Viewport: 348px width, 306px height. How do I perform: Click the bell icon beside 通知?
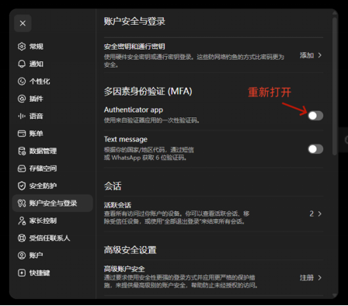(x=22, y=64)
